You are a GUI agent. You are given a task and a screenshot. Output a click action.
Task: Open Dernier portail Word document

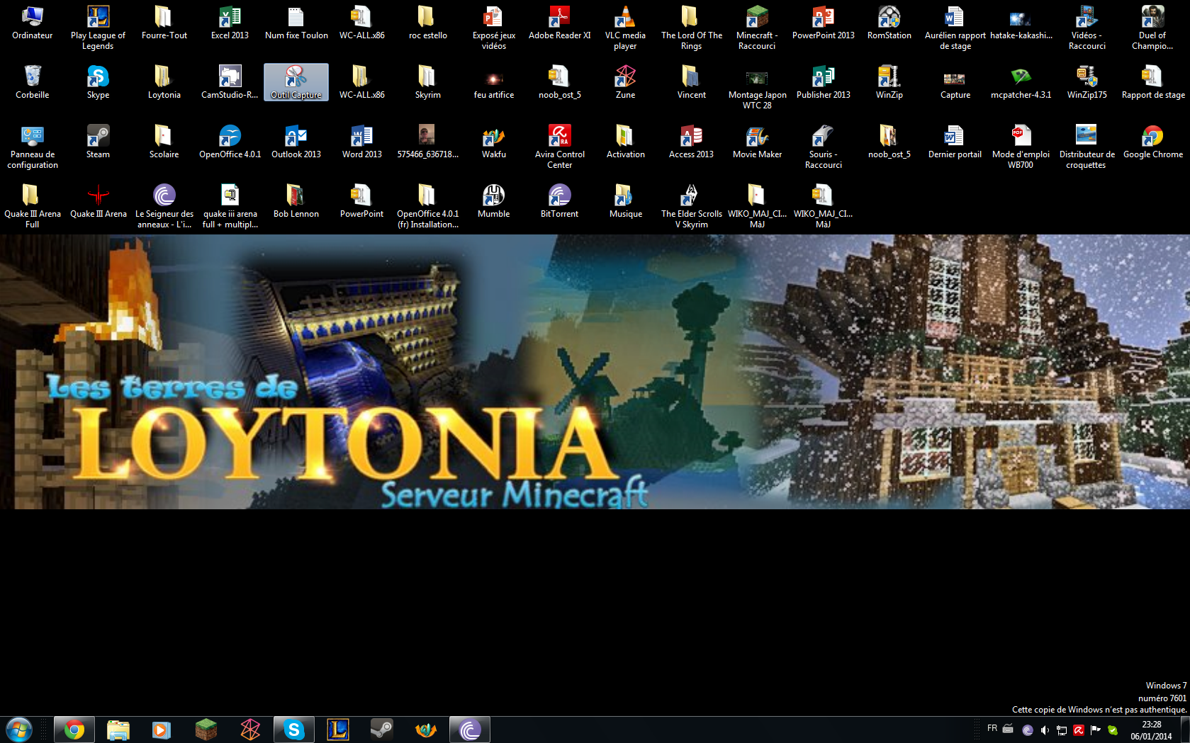(955, 142)
